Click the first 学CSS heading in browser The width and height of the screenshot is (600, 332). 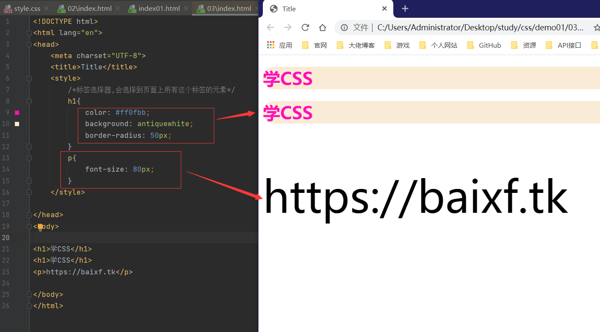[288, 78]
